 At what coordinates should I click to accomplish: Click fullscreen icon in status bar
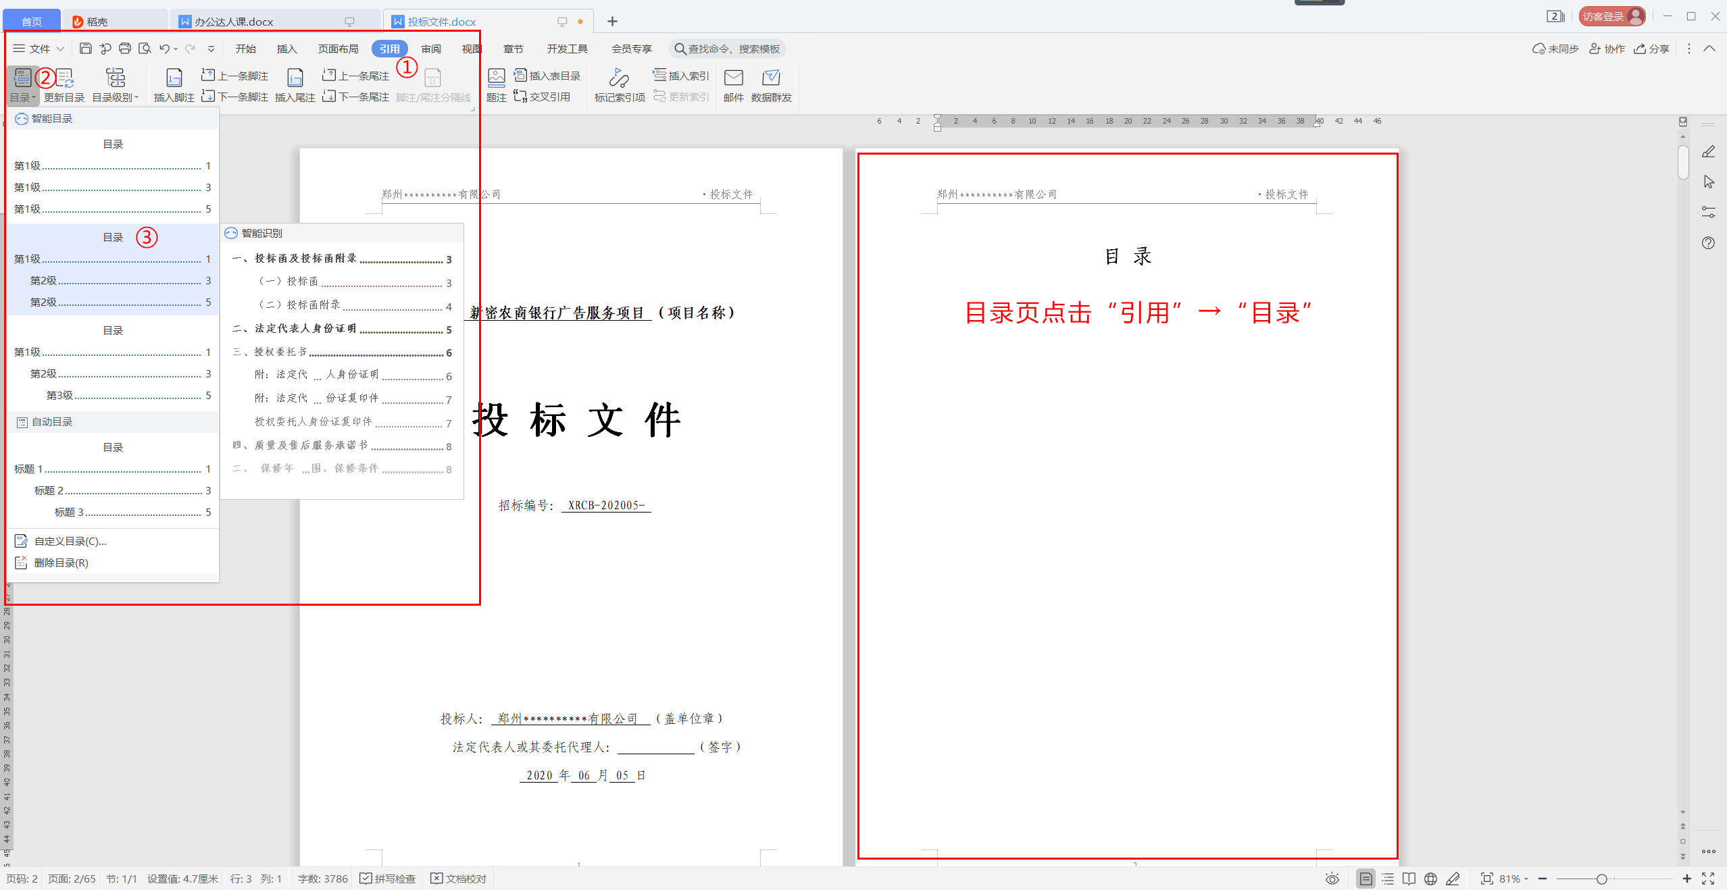pos(1708,879)
